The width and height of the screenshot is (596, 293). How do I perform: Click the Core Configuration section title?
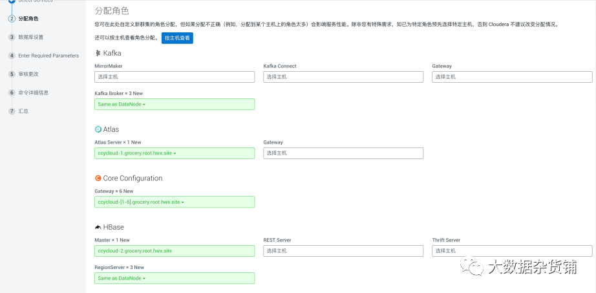pos(133,178)
